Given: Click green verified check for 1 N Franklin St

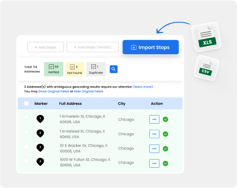Looking at the screenshot, I should tap(165, 119).
